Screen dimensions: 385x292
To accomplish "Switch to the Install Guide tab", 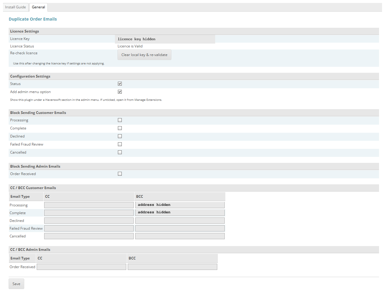I will [16, 7].
